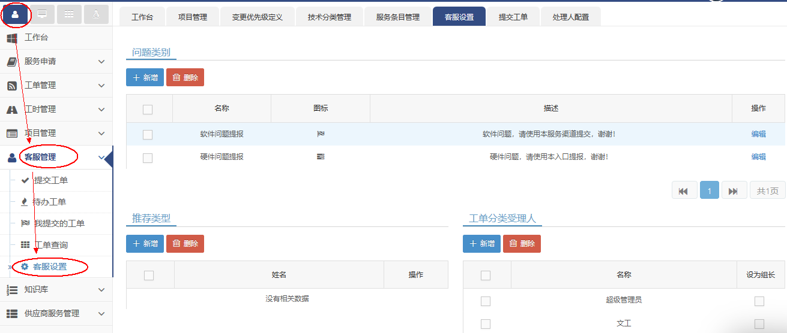Click the user icon in top-left toolbar
The height and width of the screenshot is (333, 787).
coord(15,14)
